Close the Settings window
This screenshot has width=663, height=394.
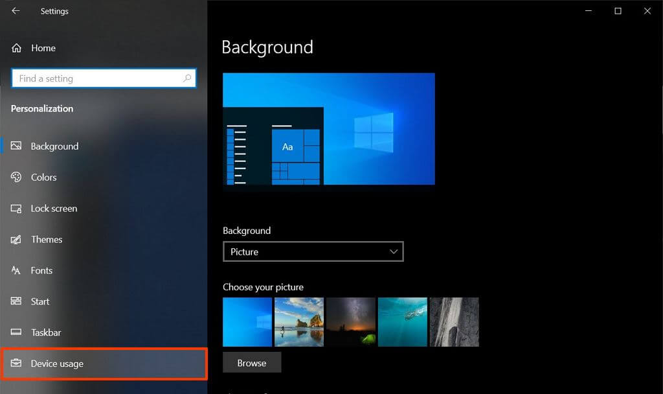[x=647, y=10]
